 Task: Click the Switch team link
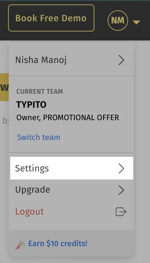tap(38, 137)
